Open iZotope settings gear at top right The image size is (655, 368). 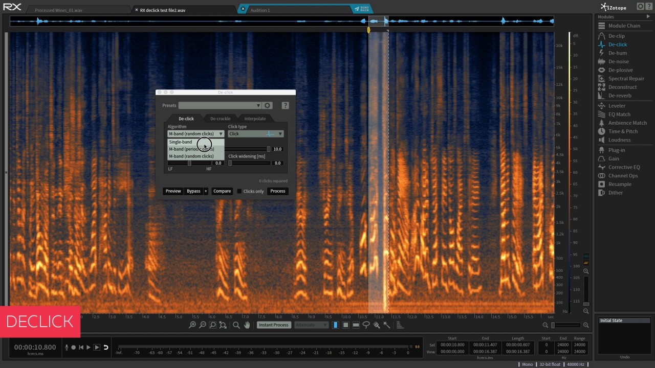coord(640,6)
